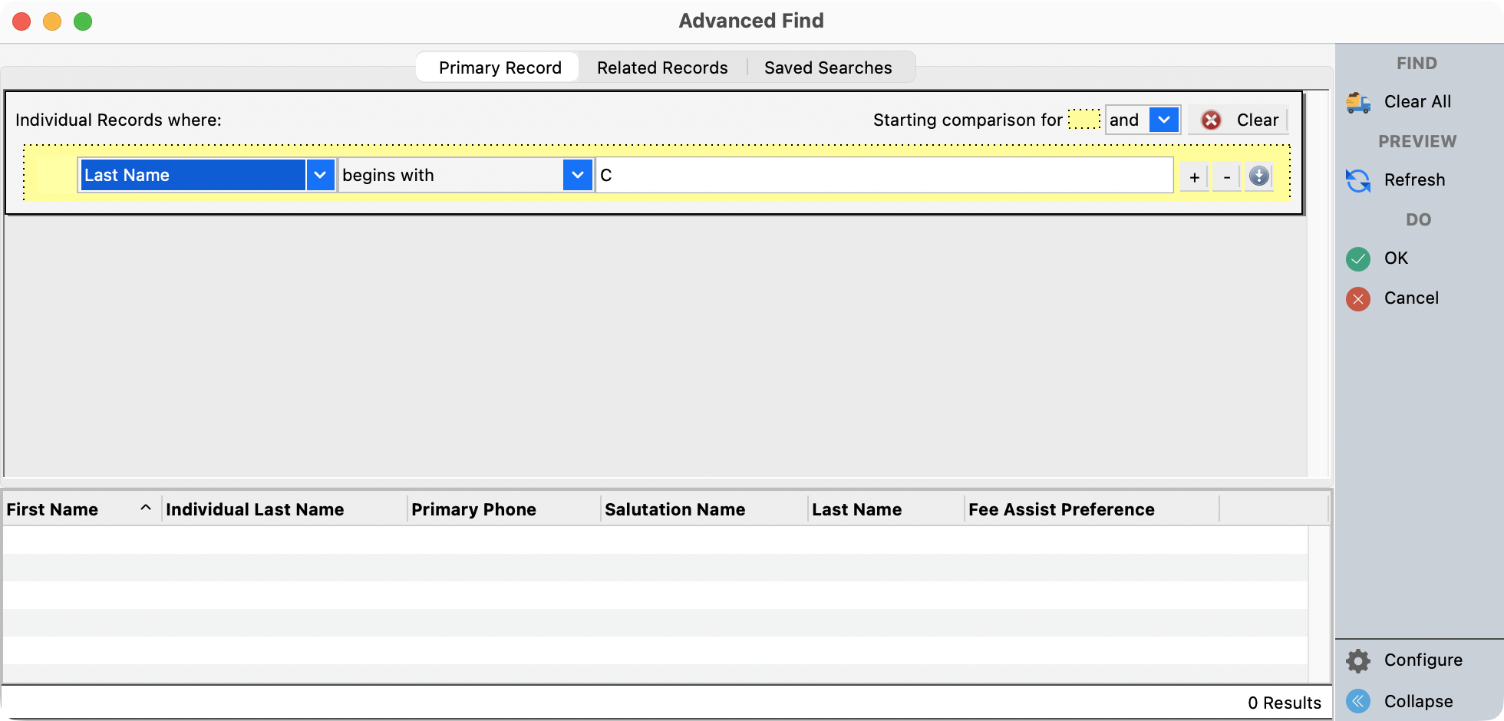The image size is (1504, 721).
Task: Open the Saved Searches tab
Action: [828, 67]
